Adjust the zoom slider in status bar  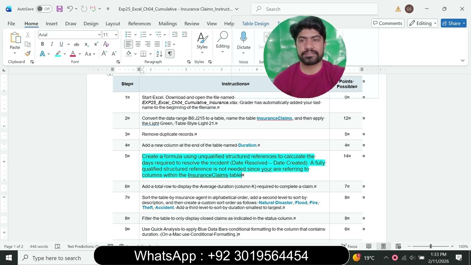pyautogui.click(x=431, y=246)
